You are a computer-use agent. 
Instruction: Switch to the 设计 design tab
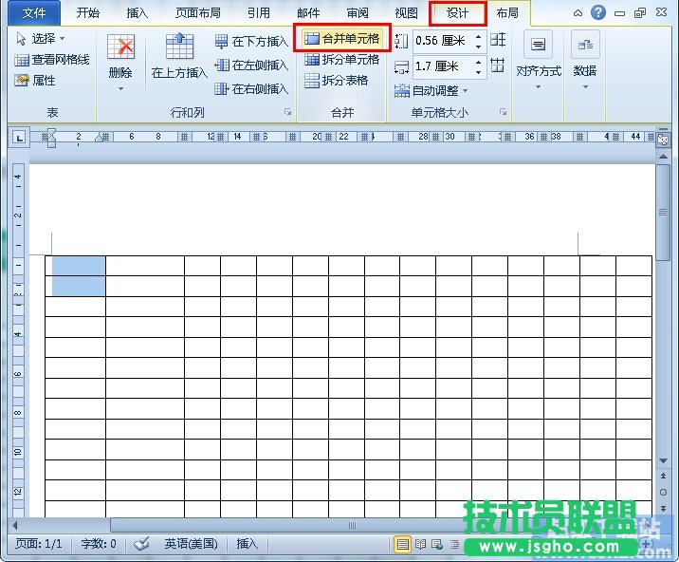(x=457, y=13)
